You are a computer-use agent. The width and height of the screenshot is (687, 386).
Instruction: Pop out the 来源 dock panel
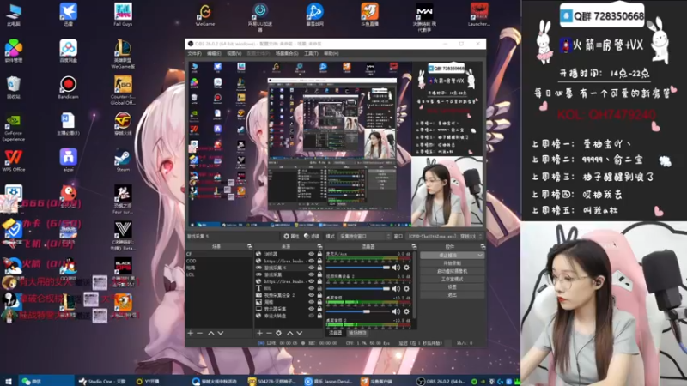[x=319, y=247]
